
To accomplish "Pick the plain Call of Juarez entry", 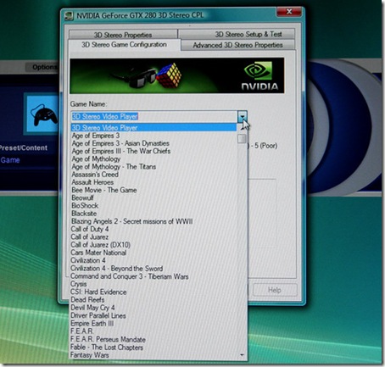I will pos(153,237).
